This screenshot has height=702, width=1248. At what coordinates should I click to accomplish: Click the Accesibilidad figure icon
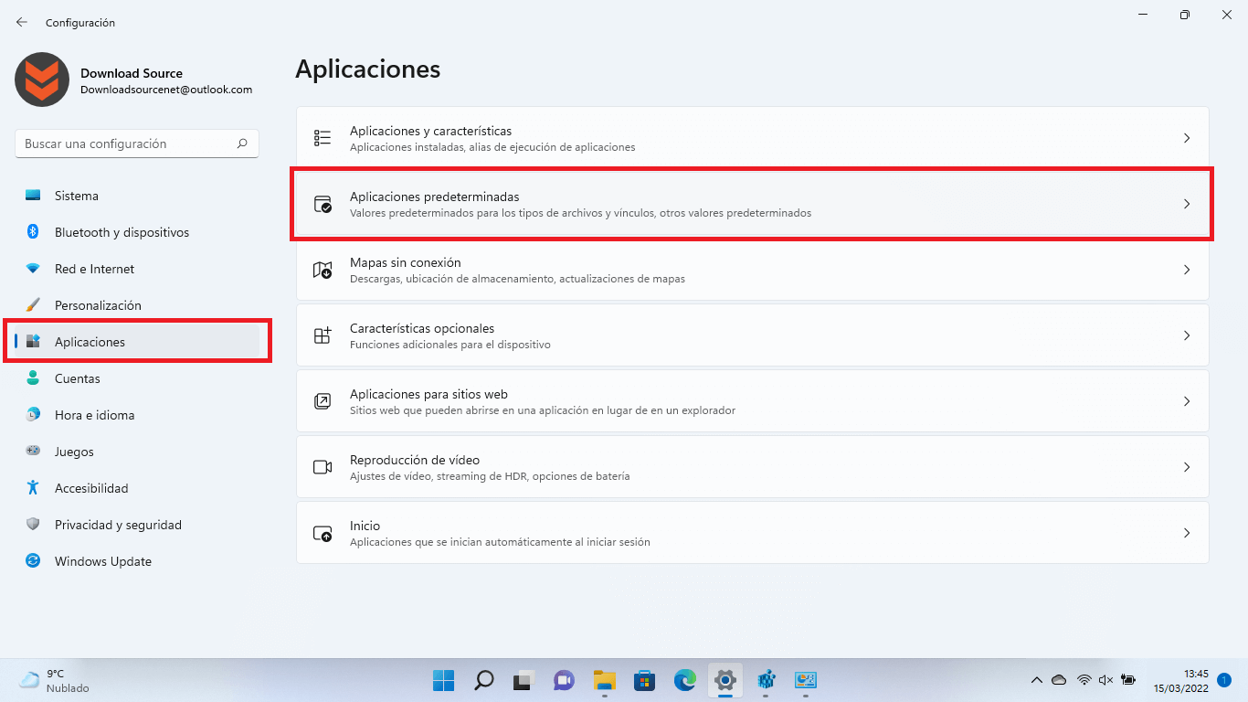[33, 488]
